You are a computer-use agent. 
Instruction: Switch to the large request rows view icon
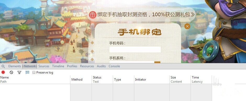tap(27, 72)
